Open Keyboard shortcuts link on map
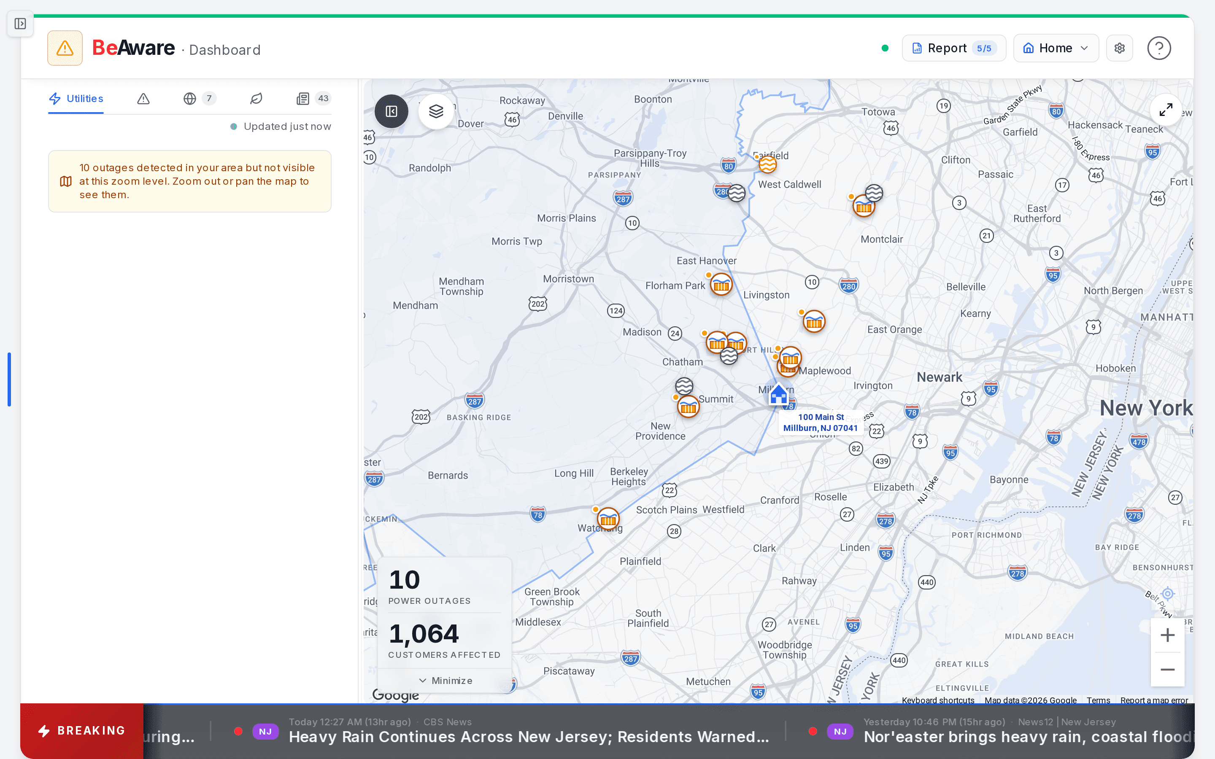Screen dimensions: 1215x759 937,700
